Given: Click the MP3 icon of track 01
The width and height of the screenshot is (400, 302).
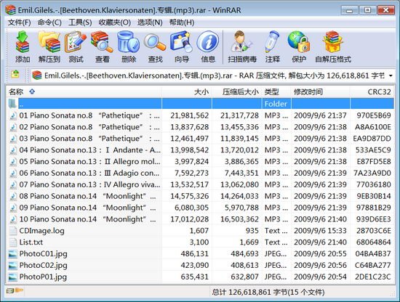Looking at the screenshot, I should tap(13, 115).
